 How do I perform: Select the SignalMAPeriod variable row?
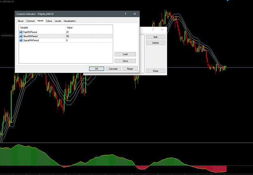66,40
